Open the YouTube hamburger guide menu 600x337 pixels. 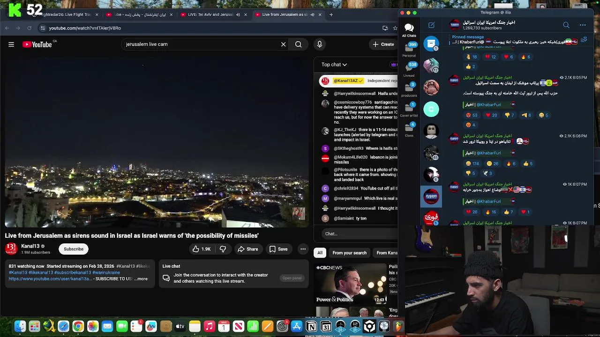click(11, 44)
